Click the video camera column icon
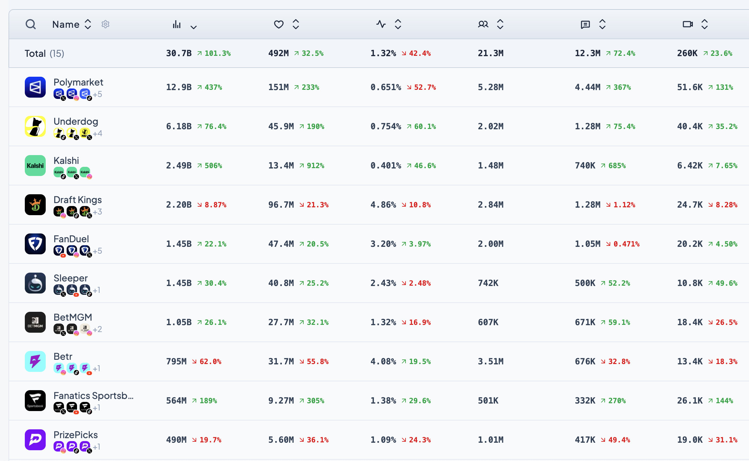 (x=688, y=24)
